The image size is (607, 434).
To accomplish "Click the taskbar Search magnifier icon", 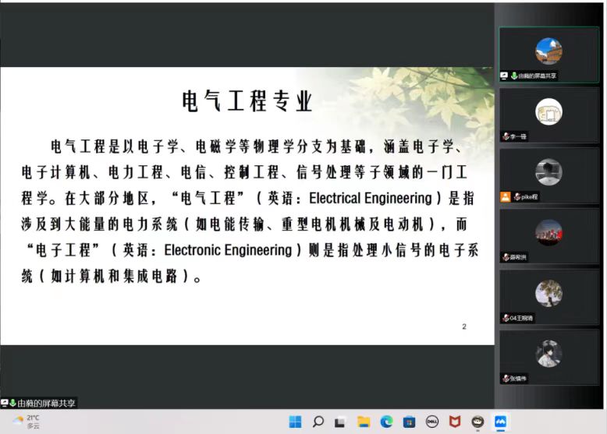I will point(318,422).
